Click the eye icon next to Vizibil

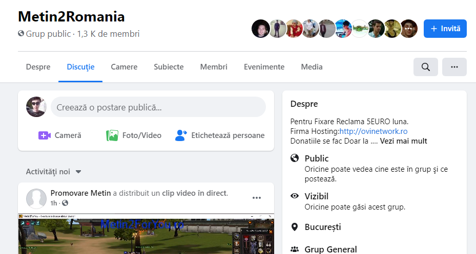coord(295,196)
